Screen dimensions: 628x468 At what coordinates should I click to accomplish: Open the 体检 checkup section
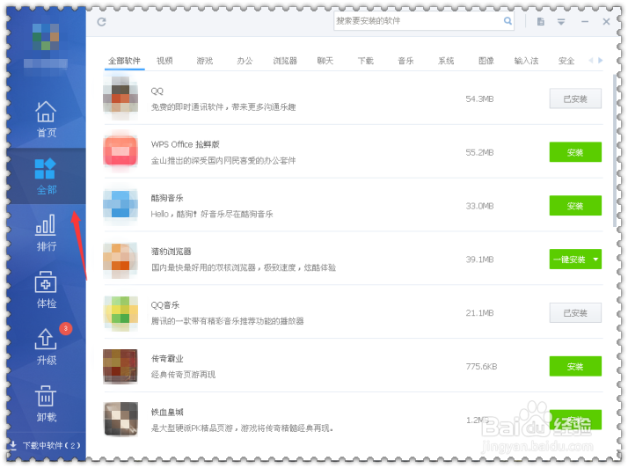(x=46, y=289)
